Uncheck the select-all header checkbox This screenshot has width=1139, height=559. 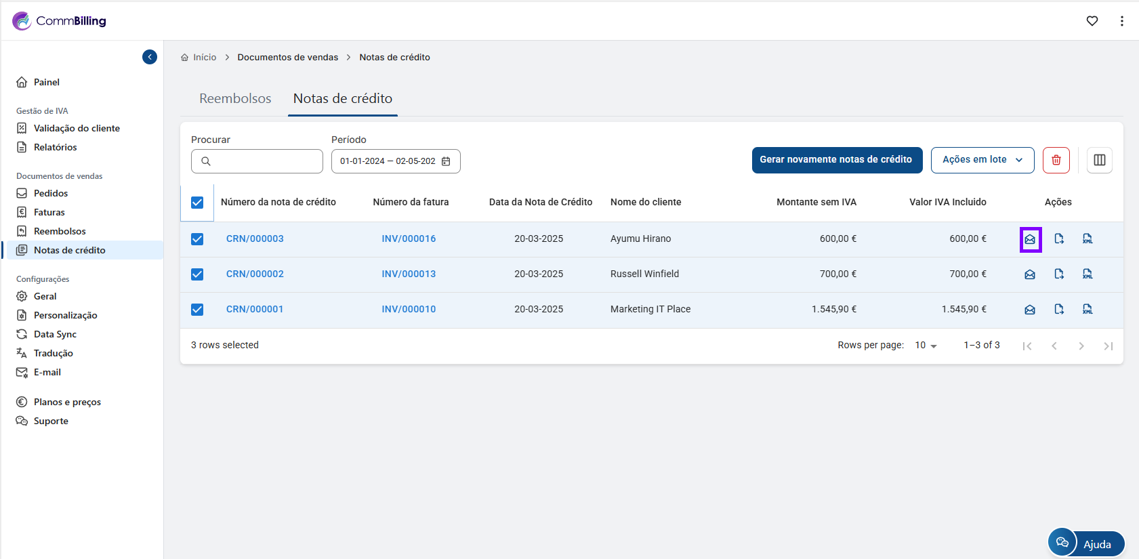[x=197, y=203]
